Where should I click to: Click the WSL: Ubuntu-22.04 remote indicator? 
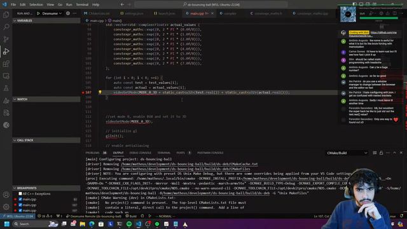point(18,216)
